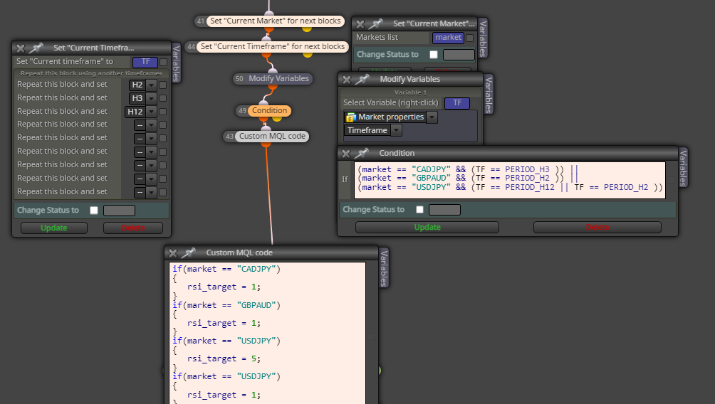Open the H3 timeframe dropdown
Image resolution: width=715 pixels, height=404 pixels.
[x=152, y=98]
